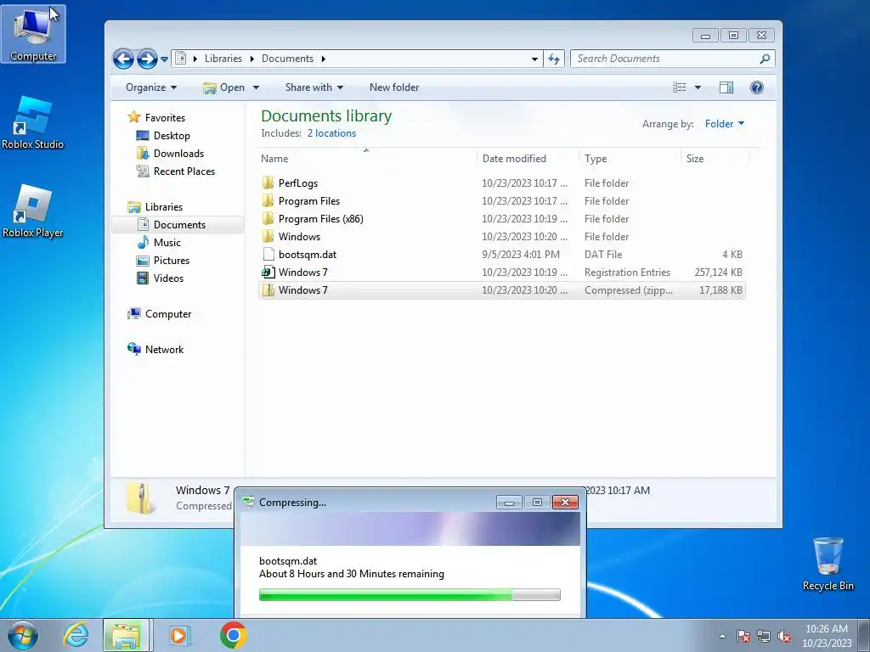This screenshot has width=870, height=652.
Task: Open the Computer desktop icon
Action: coord(33,34)
